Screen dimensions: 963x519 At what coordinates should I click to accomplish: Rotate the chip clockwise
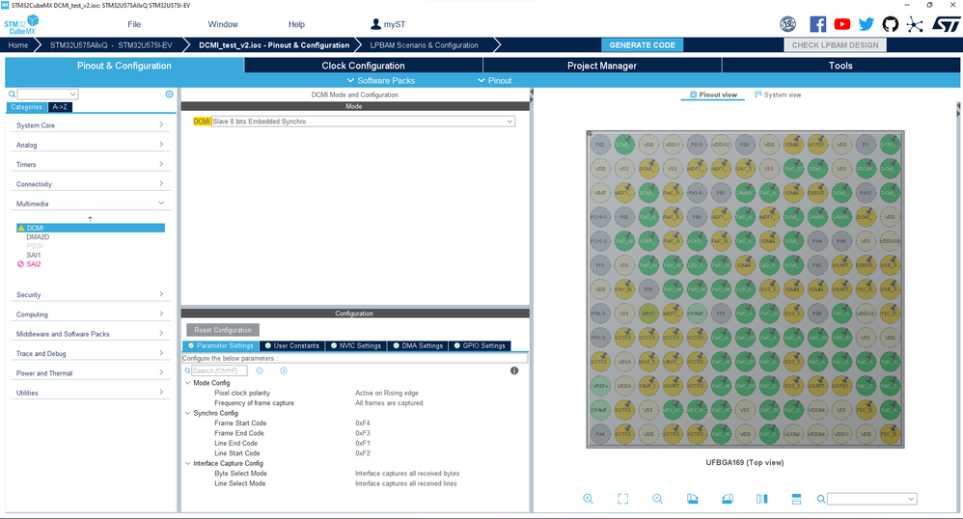692,499
